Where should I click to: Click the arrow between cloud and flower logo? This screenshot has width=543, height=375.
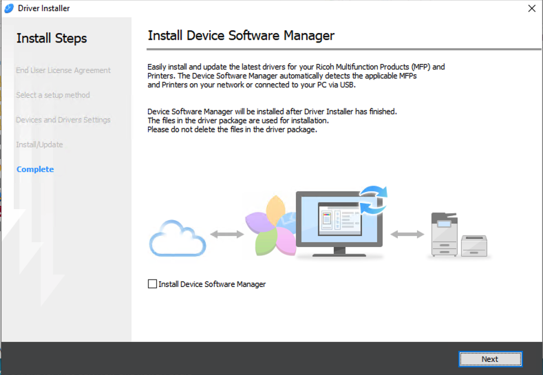[x=227, y=235]
